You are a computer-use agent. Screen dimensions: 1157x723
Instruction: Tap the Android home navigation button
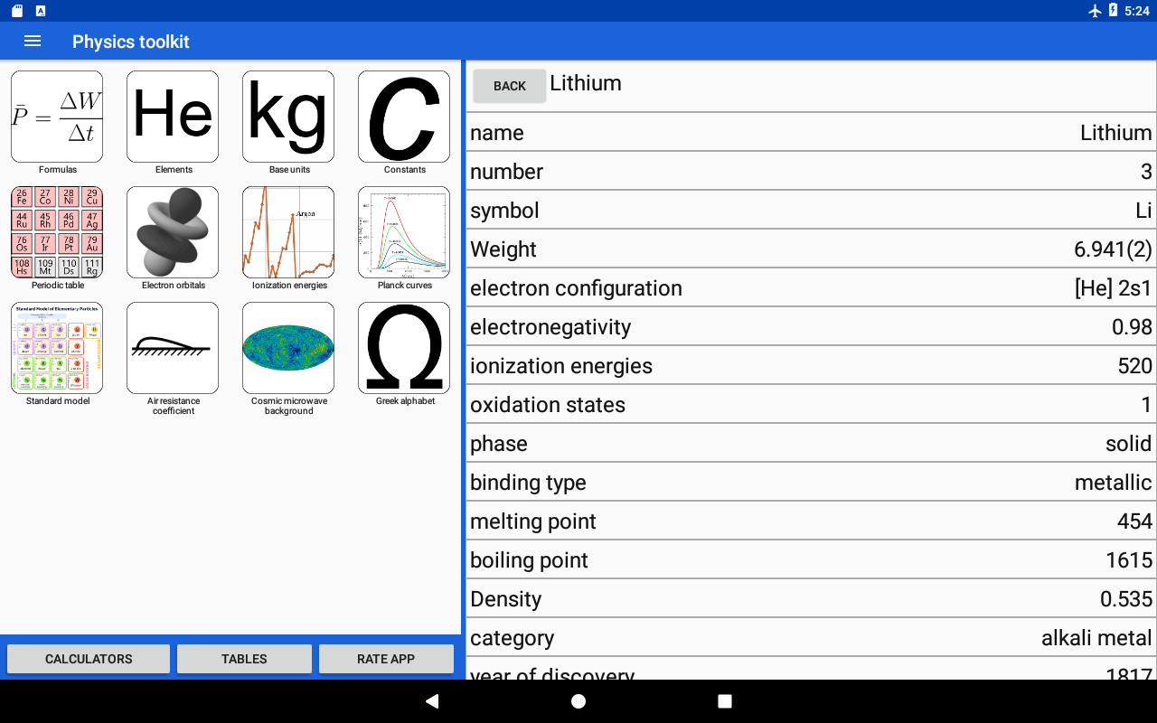[x=578, y=701]
